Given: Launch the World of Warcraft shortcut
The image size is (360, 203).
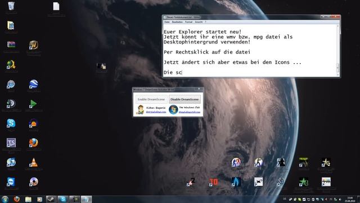Looking at the screenshot, I should click(34, 45).
